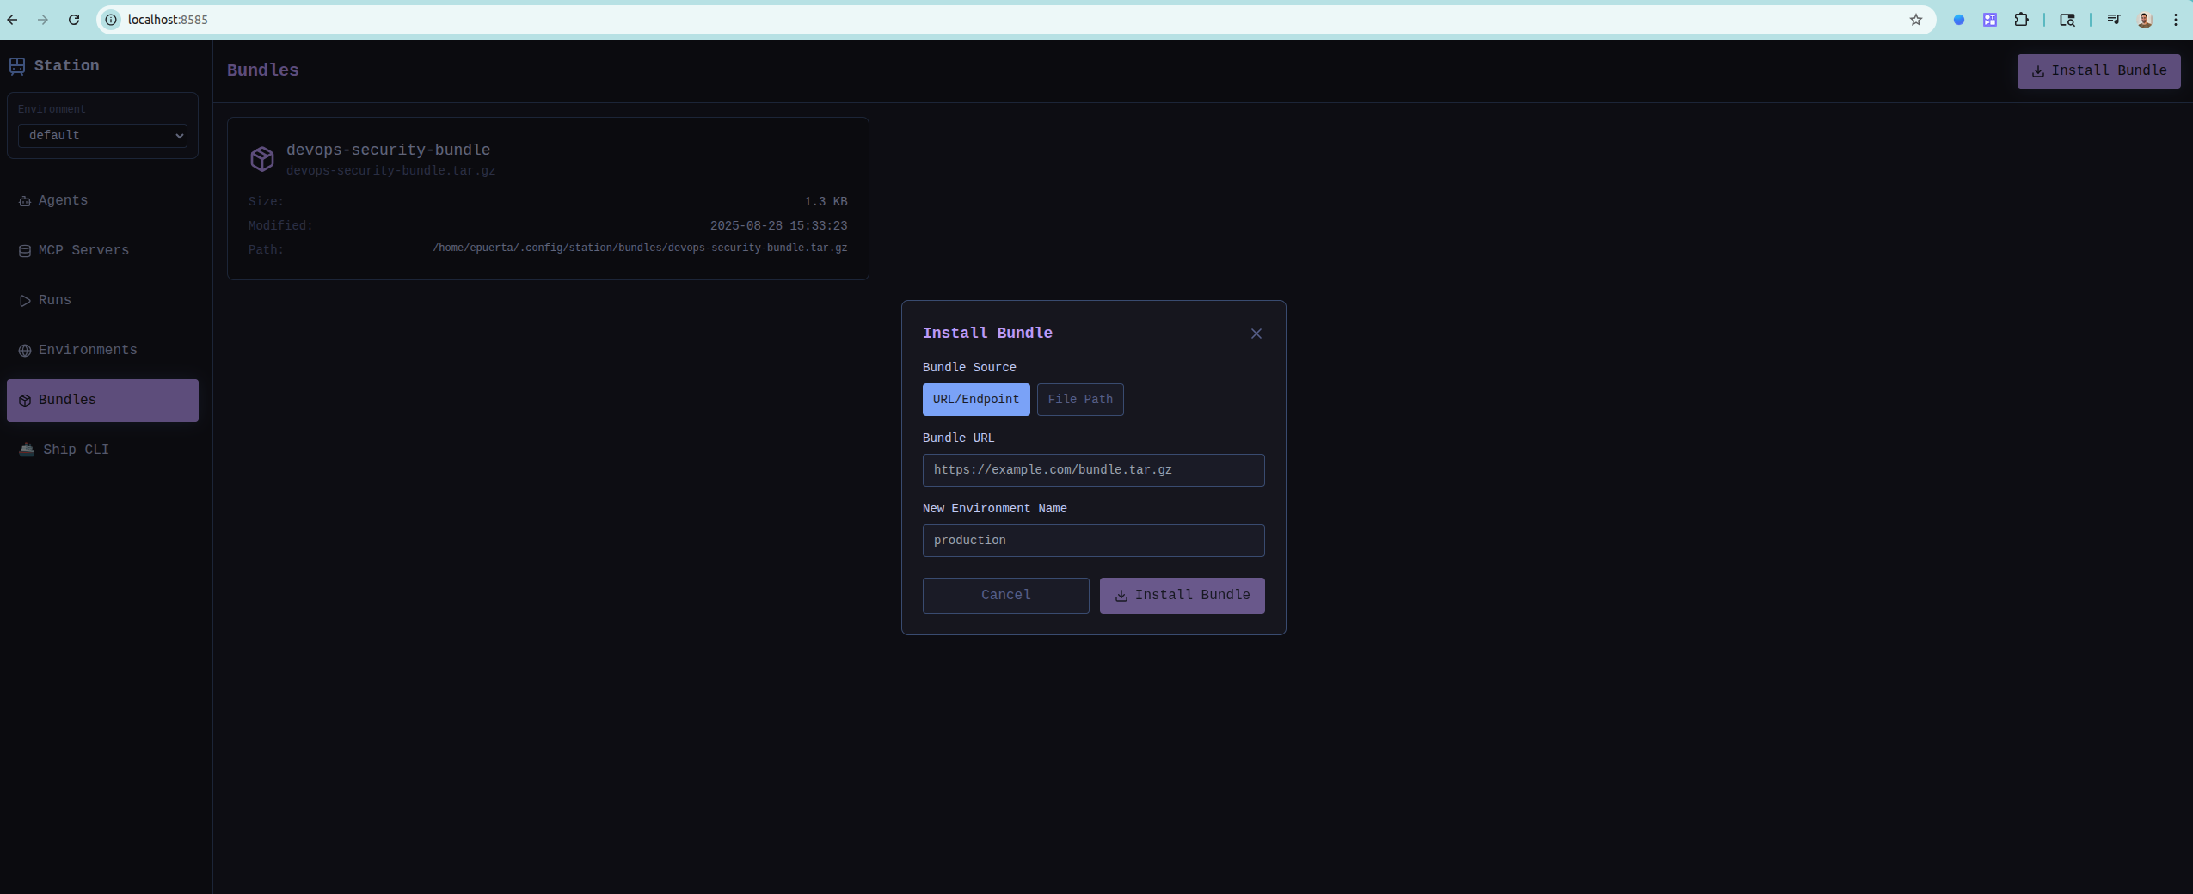Click the tab search icon in toolbar
The image size is (2193, 894).
[2067, 20]
